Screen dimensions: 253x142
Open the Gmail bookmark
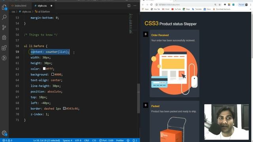[166, 9]
